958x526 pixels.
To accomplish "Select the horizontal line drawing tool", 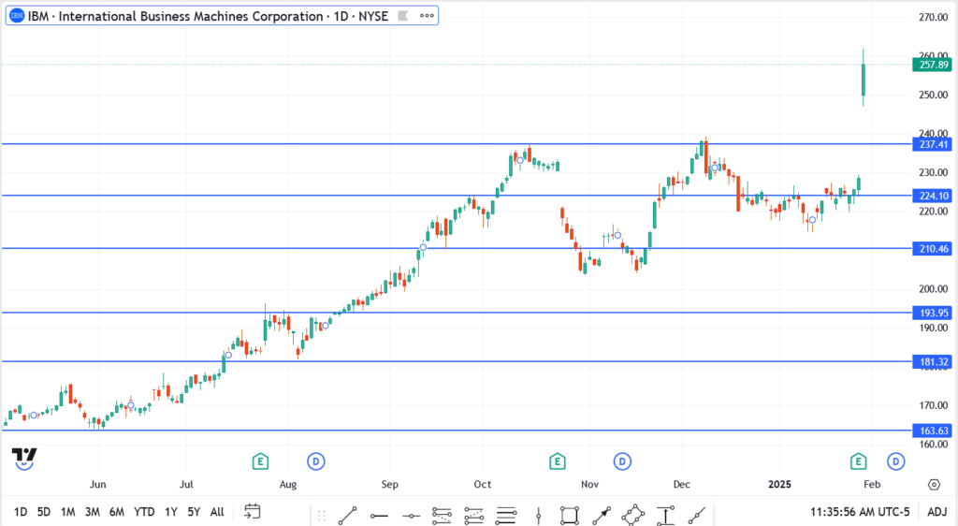I will click(379, 514).
